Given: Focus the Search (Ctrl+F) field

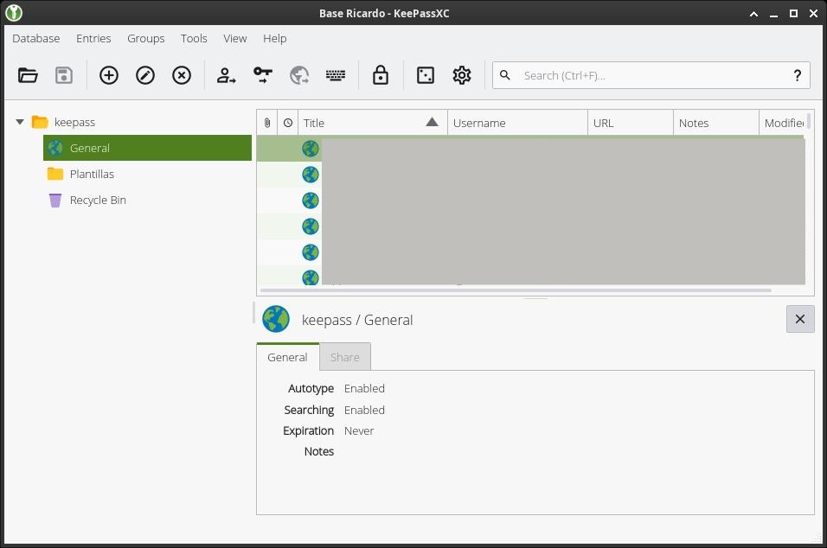Looking at the screenshot, I should click(x=651, y=75).
